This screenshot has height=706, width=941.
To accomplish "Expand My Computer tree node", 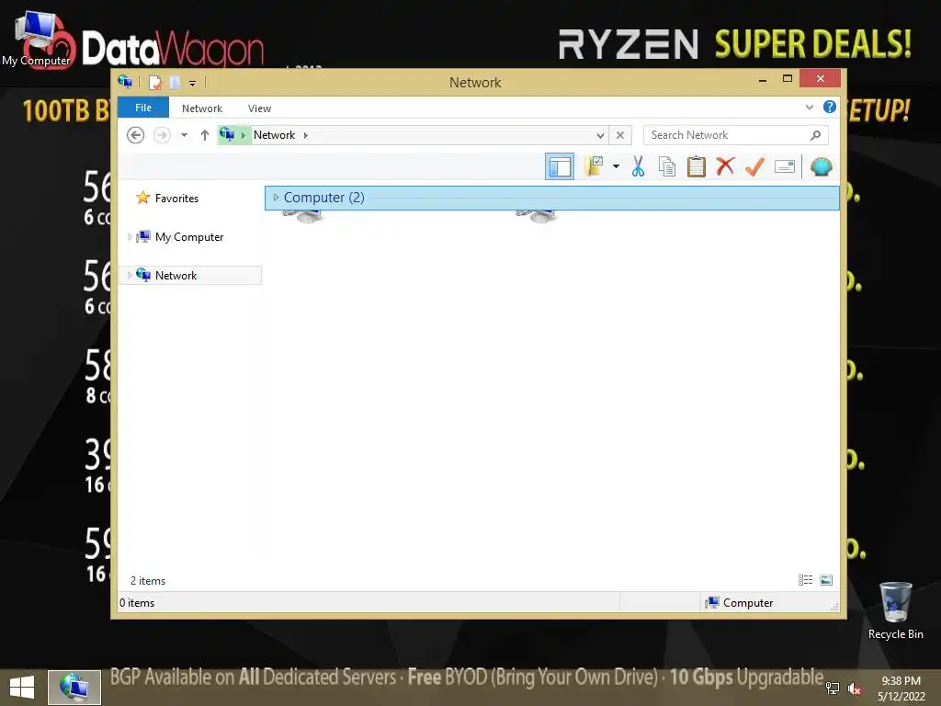I will click(129, 237).
